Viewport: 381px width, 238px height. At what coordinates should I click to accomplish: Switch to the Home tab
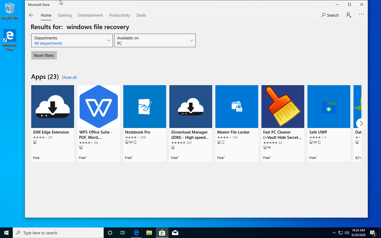[x=46, y=15]
